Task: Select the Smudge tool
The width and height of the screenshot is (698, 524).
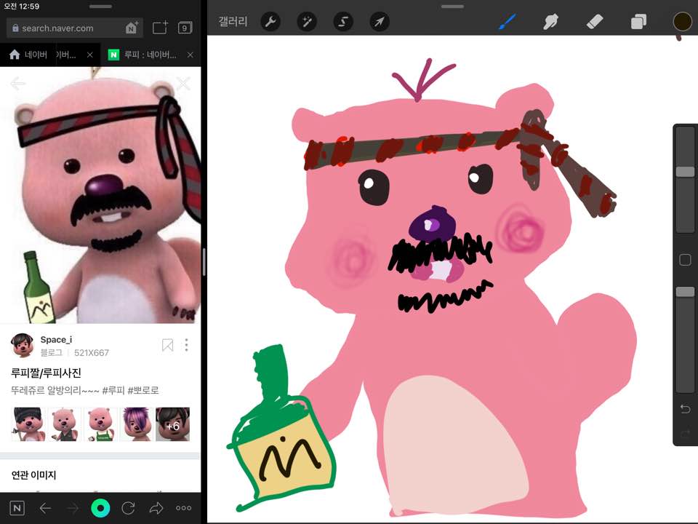Action: 550,22
